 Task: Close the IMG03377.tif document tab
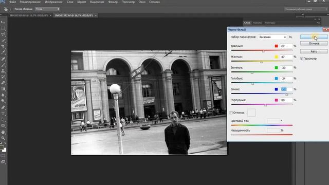point(96,15)
